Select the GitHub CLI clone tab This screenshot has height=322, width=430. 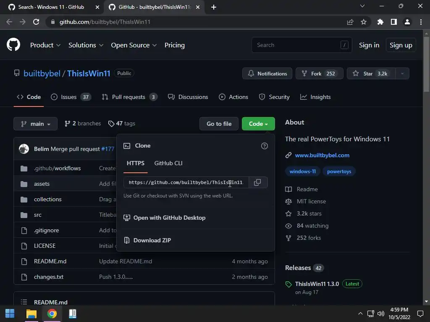(168, 164)
